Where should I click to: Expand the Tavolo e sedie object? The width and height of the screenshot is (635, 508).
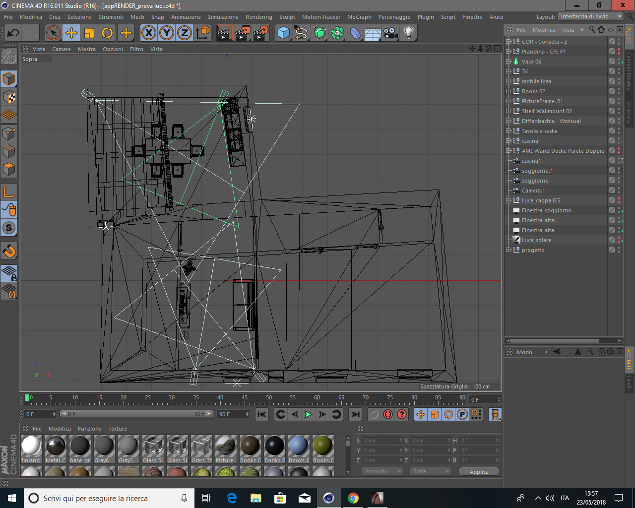508,131
